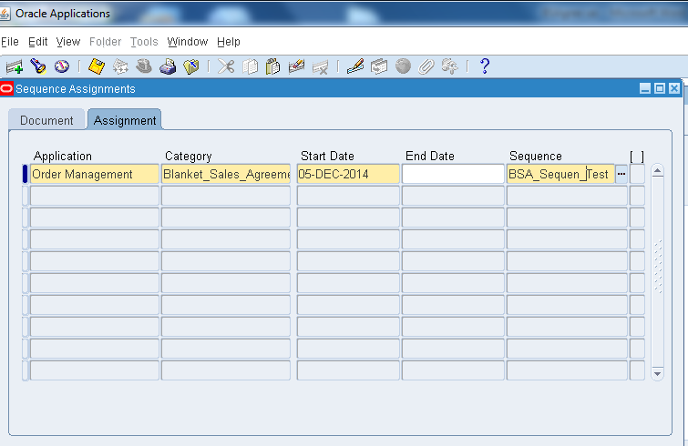
Task: Click the Switch Responsibilities hat icon
Action: (x=144, y=66)
